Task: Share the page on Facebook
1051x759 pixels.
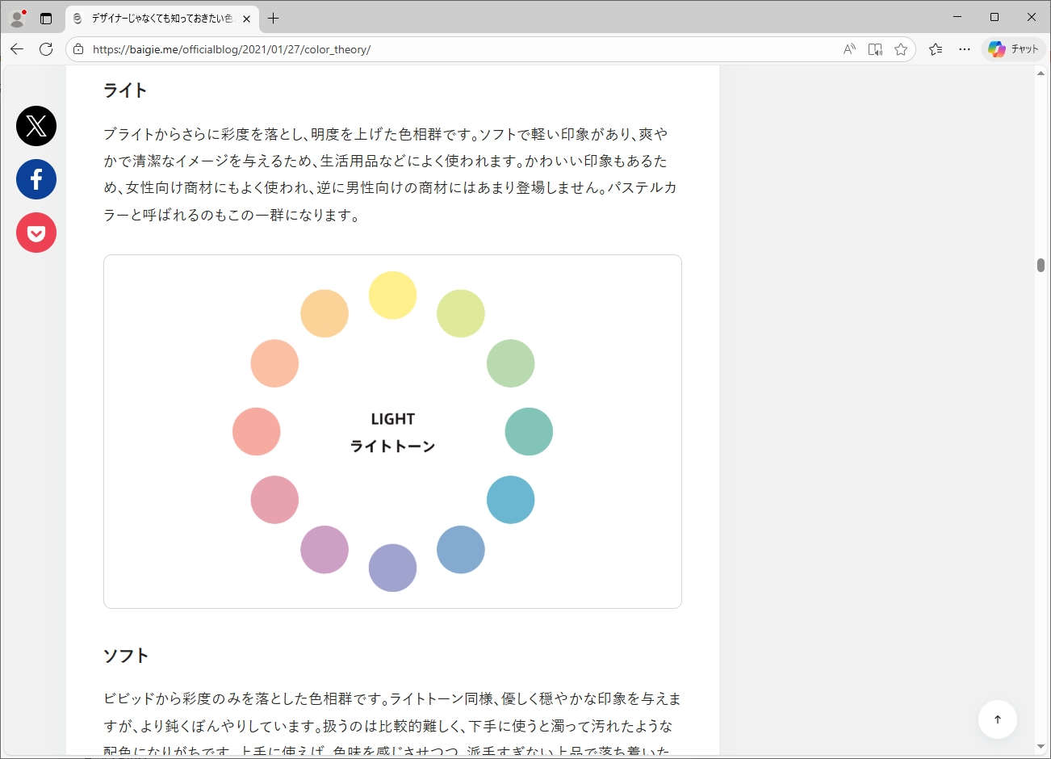Action: click(36, 179)
